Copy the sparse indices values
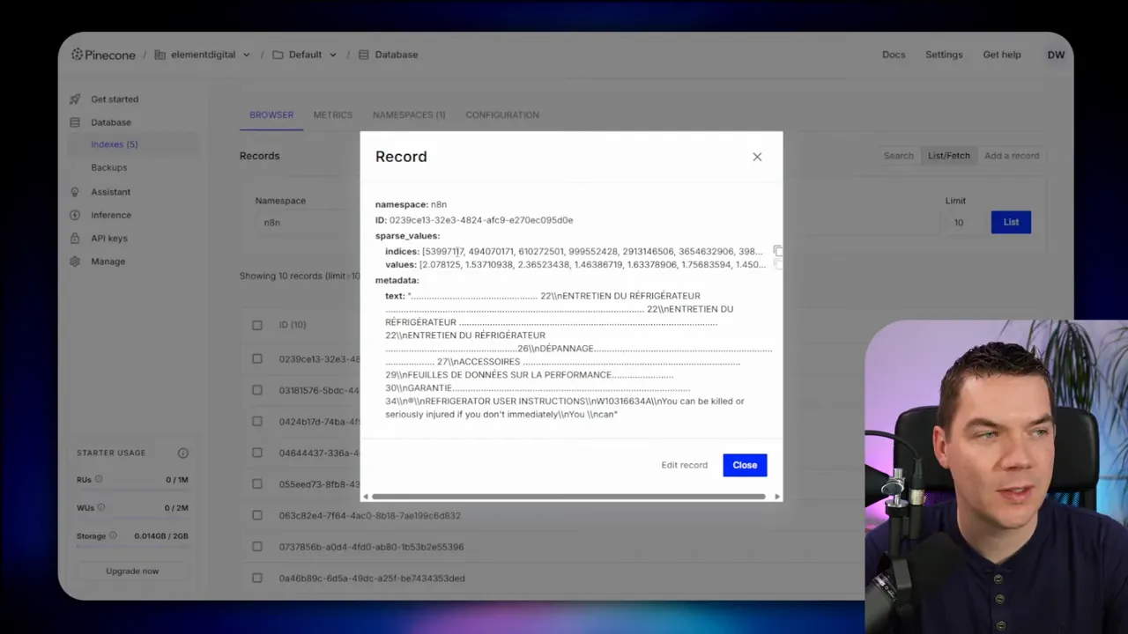The image size is (1128, 634). pos(777,251)
